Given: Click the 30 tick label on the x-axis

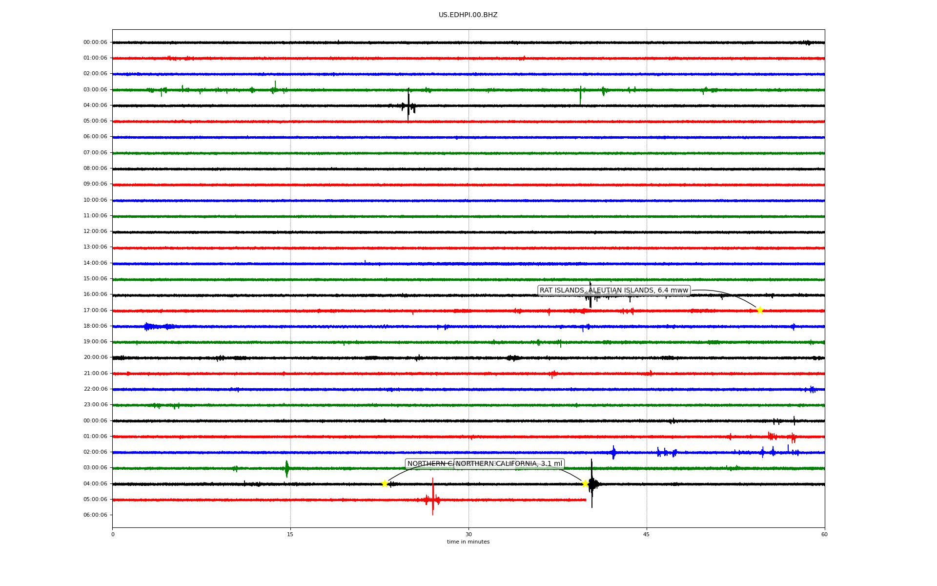Looking at the screenshot, I should coord(468,534).
